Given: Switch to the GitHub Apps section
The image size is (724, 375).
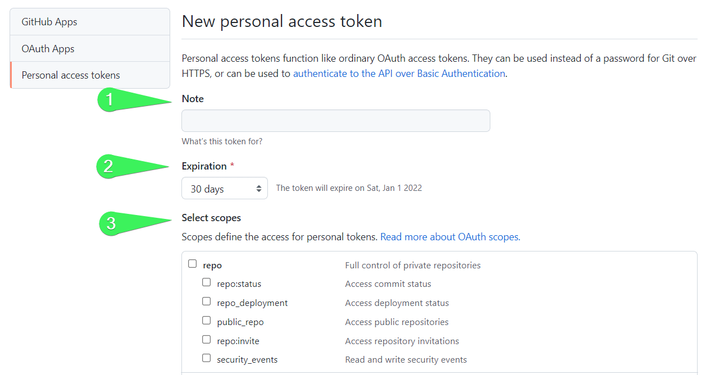Looking at the screenshot, I should click(x=49, y=21).
